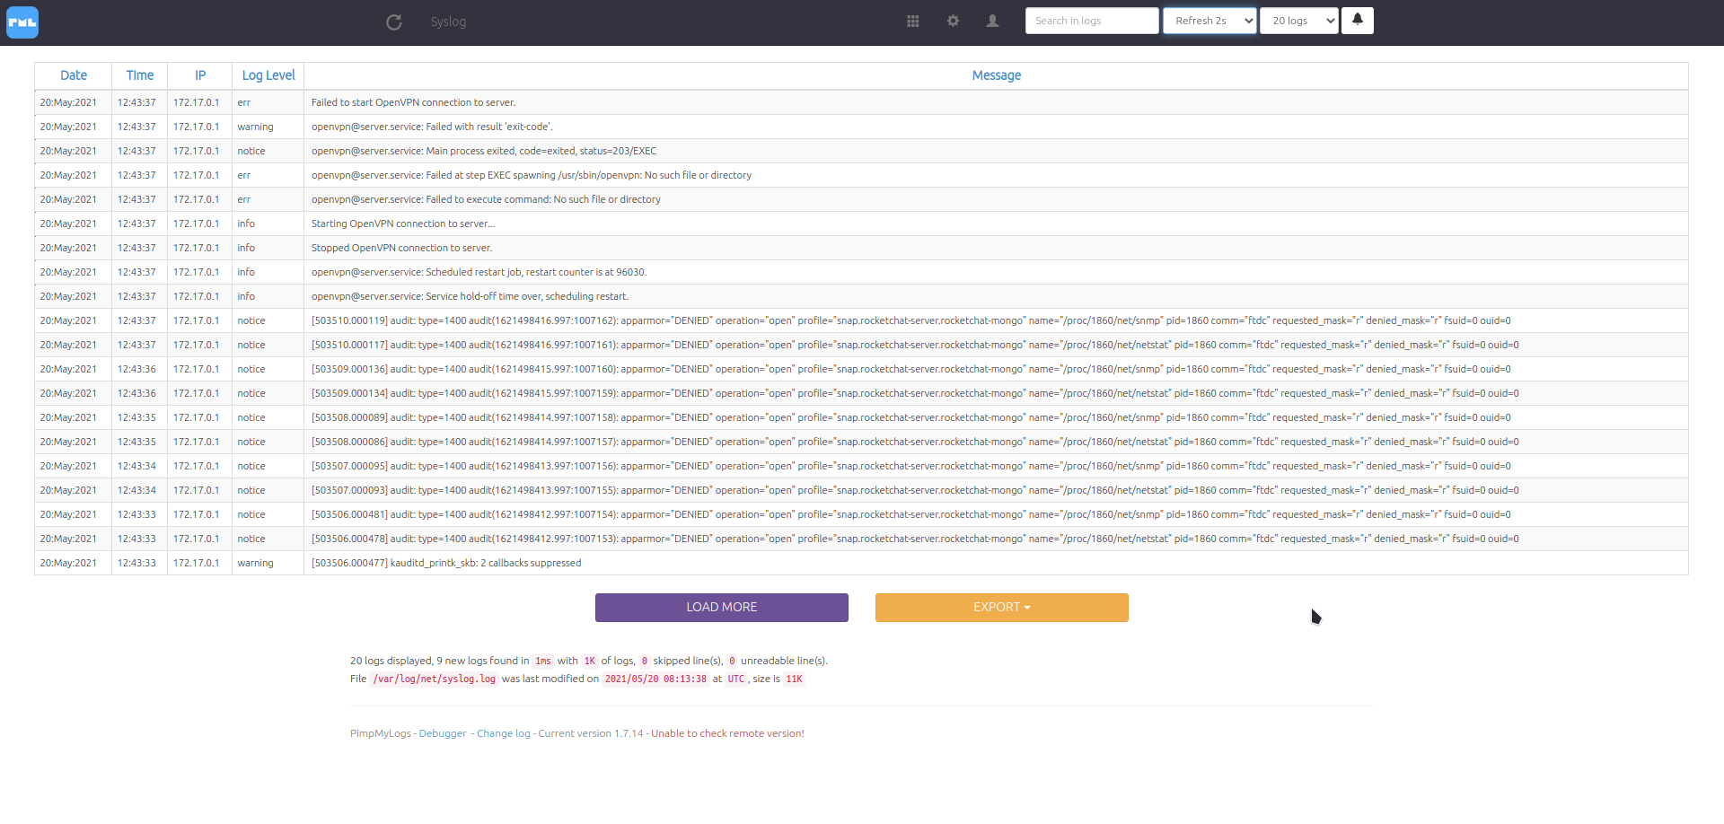Open the user account icon
Viewport: 1724px width, 824px height.
(x=992, y=21)
